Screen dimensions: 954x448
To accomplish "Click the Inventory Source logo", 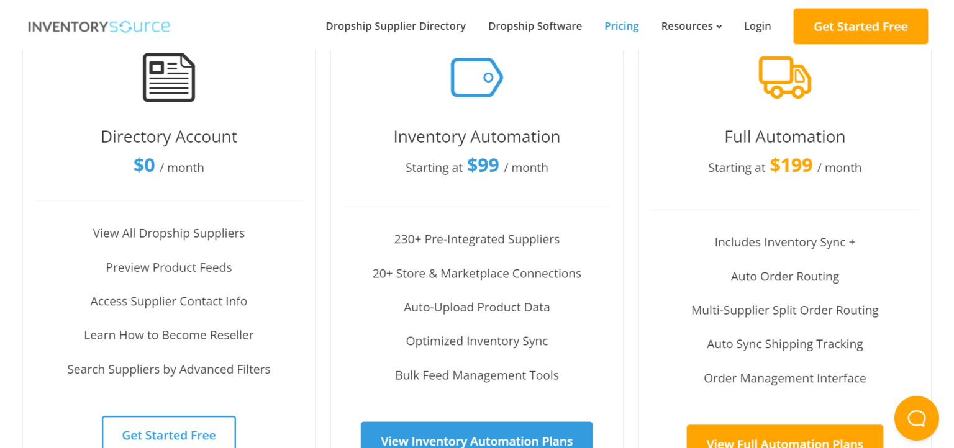I will pos(98,26).
